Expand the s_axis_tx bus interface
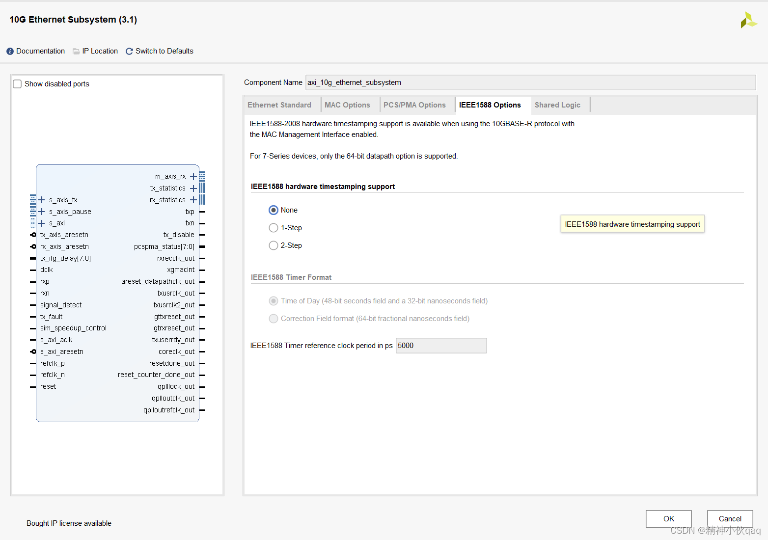Viewport: 768px width, 540px height. point(42,200)
